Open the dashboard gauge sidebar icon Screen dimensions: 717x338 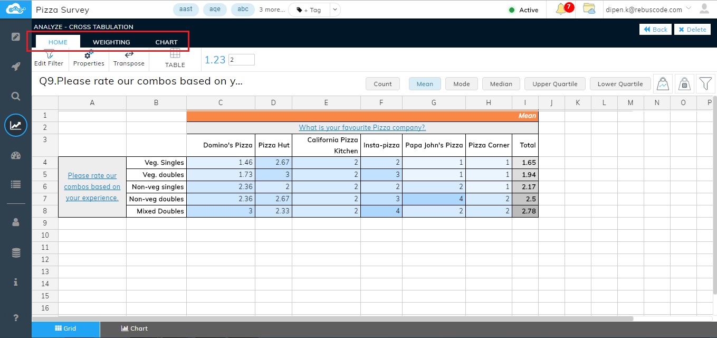(16, 155)
